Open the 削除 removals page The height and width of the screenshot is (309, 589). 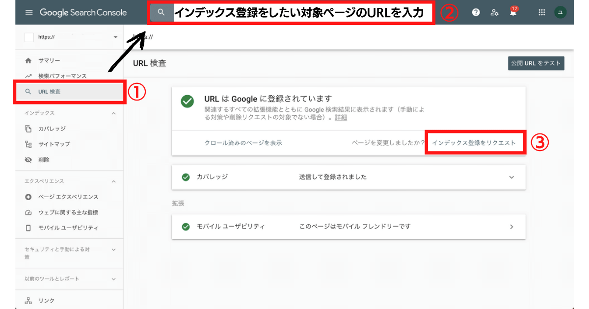[44, 160]
